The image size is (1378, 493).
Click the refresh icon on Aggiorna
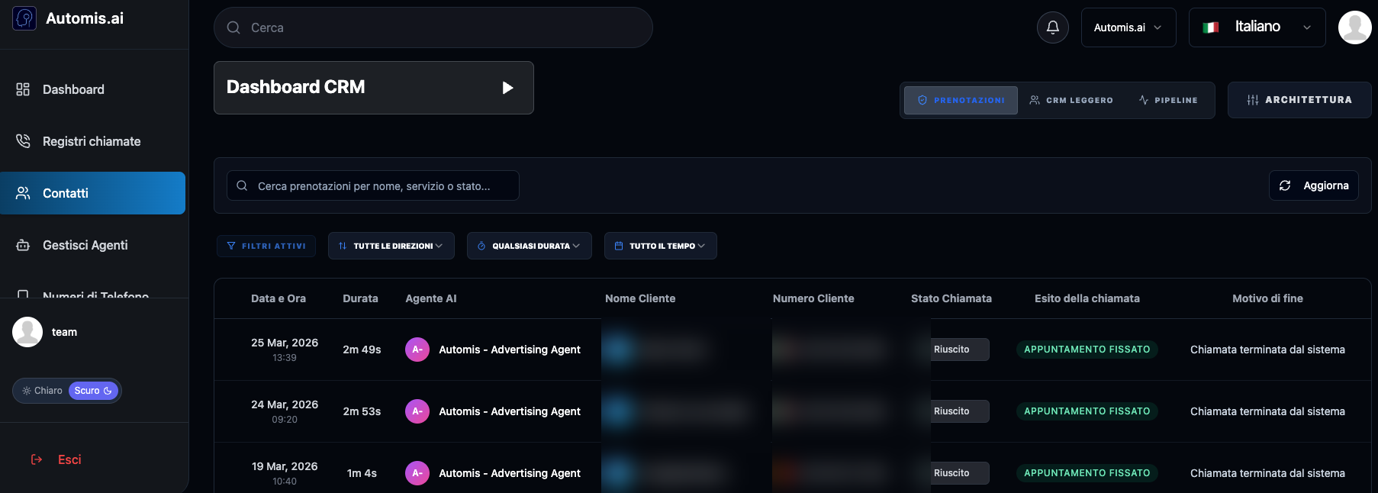(1285, 185)
